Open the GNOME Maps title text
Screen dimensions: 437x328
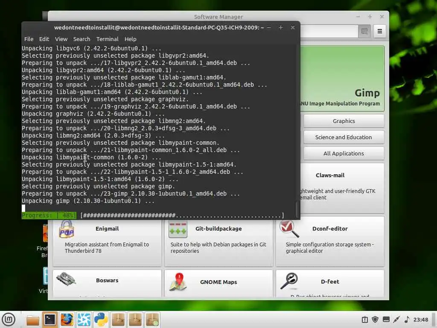click(x=218, y=282)
